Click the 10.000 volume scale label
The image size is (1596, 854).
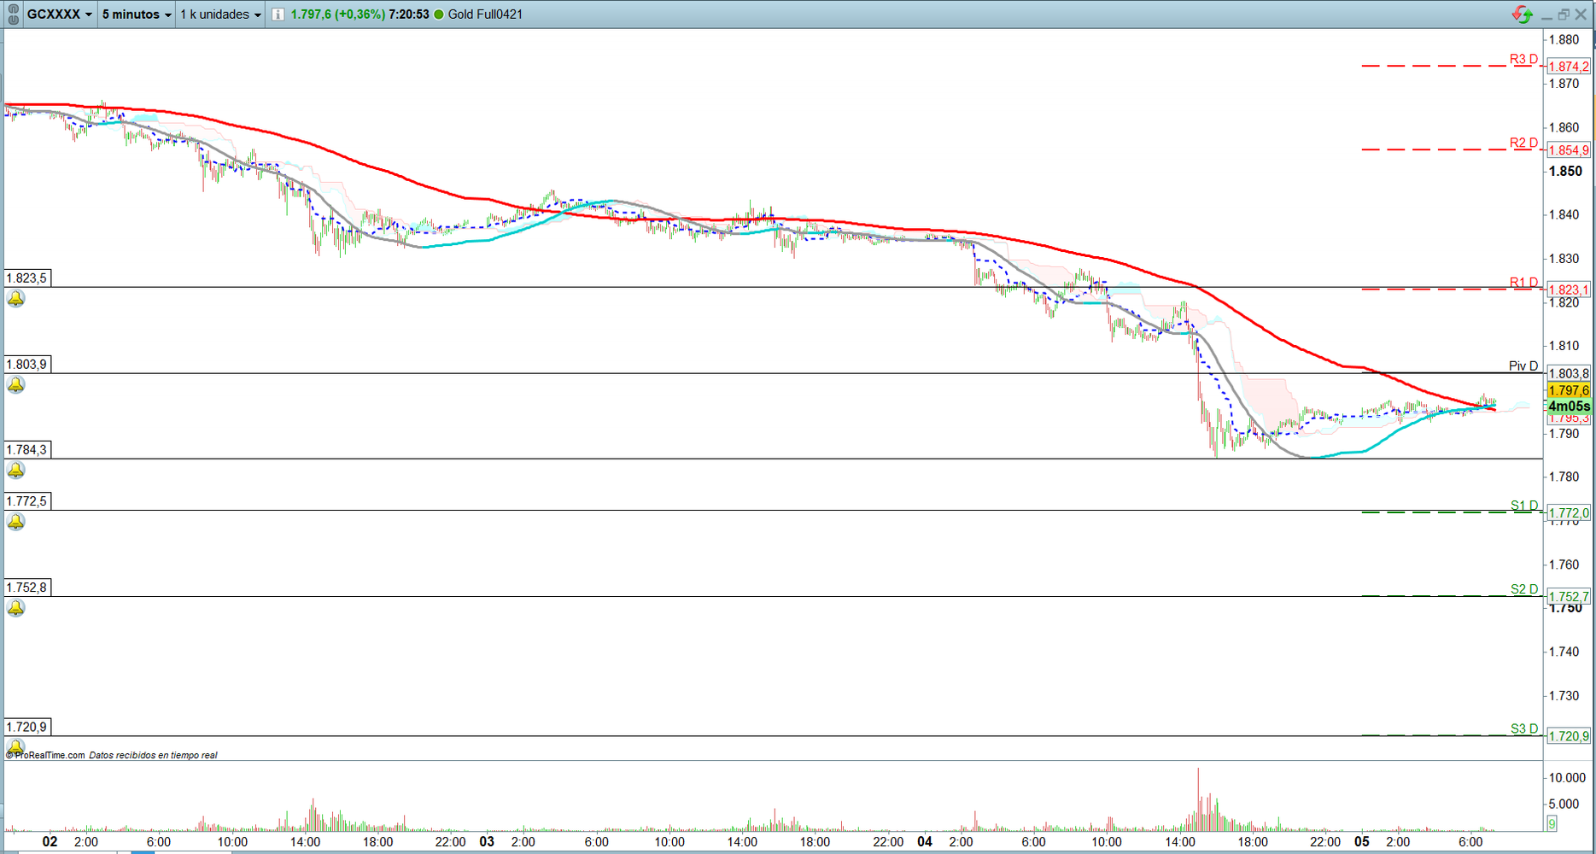click(1568, 778)
